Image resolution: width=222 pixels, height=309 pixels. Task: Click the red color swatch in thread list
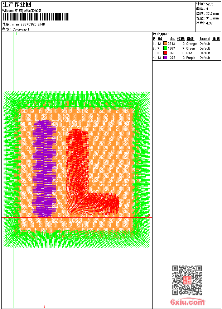[x=165, y=53]
